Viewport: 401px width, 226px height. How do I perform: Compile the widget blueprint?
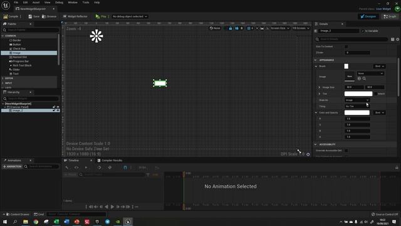click(11, 16)
